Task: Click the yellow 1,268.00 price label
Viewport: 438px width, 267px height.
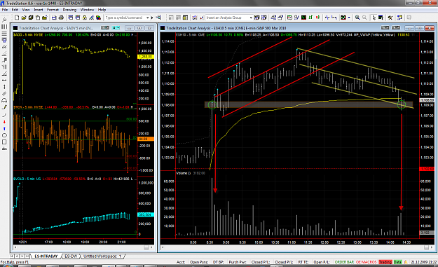Action: point(146,57)
